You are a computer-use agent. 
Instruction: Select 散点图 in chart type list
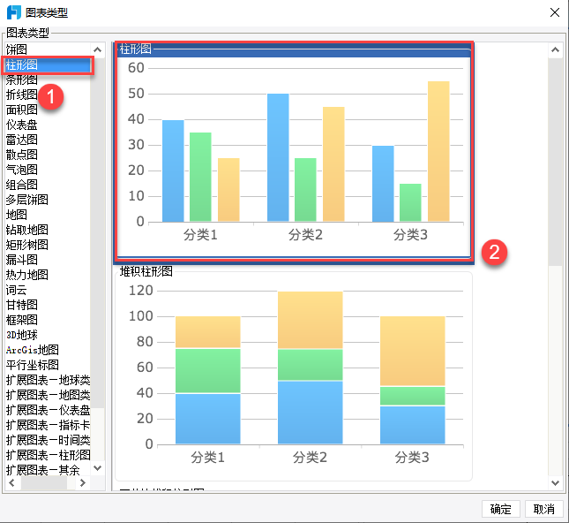point(47,155)
